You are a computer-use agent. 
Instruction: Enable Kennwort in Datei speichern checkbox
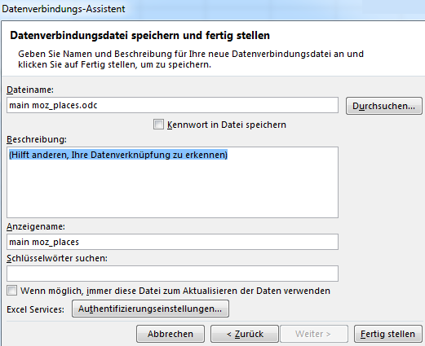tap(158, 125)
